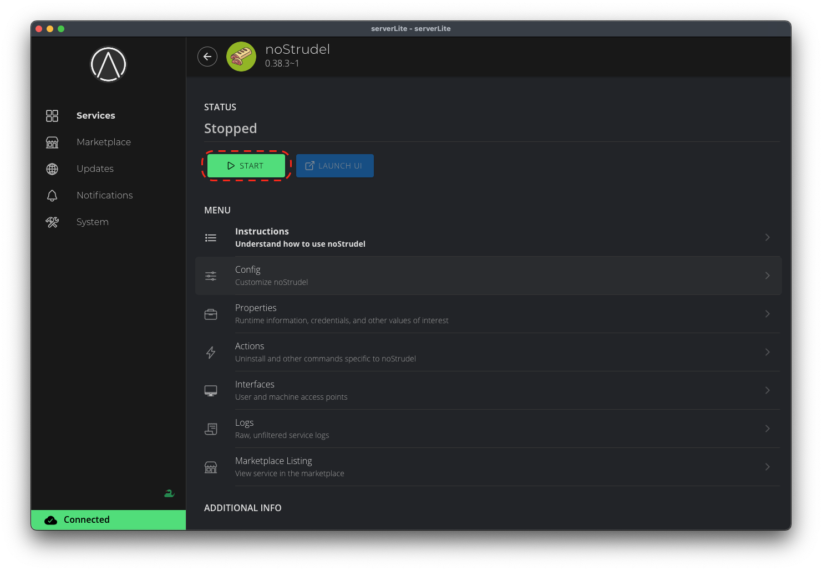Screen dimensions: 822x571
Task: Open the Actions menu entry
Action: tap(325, 352)
